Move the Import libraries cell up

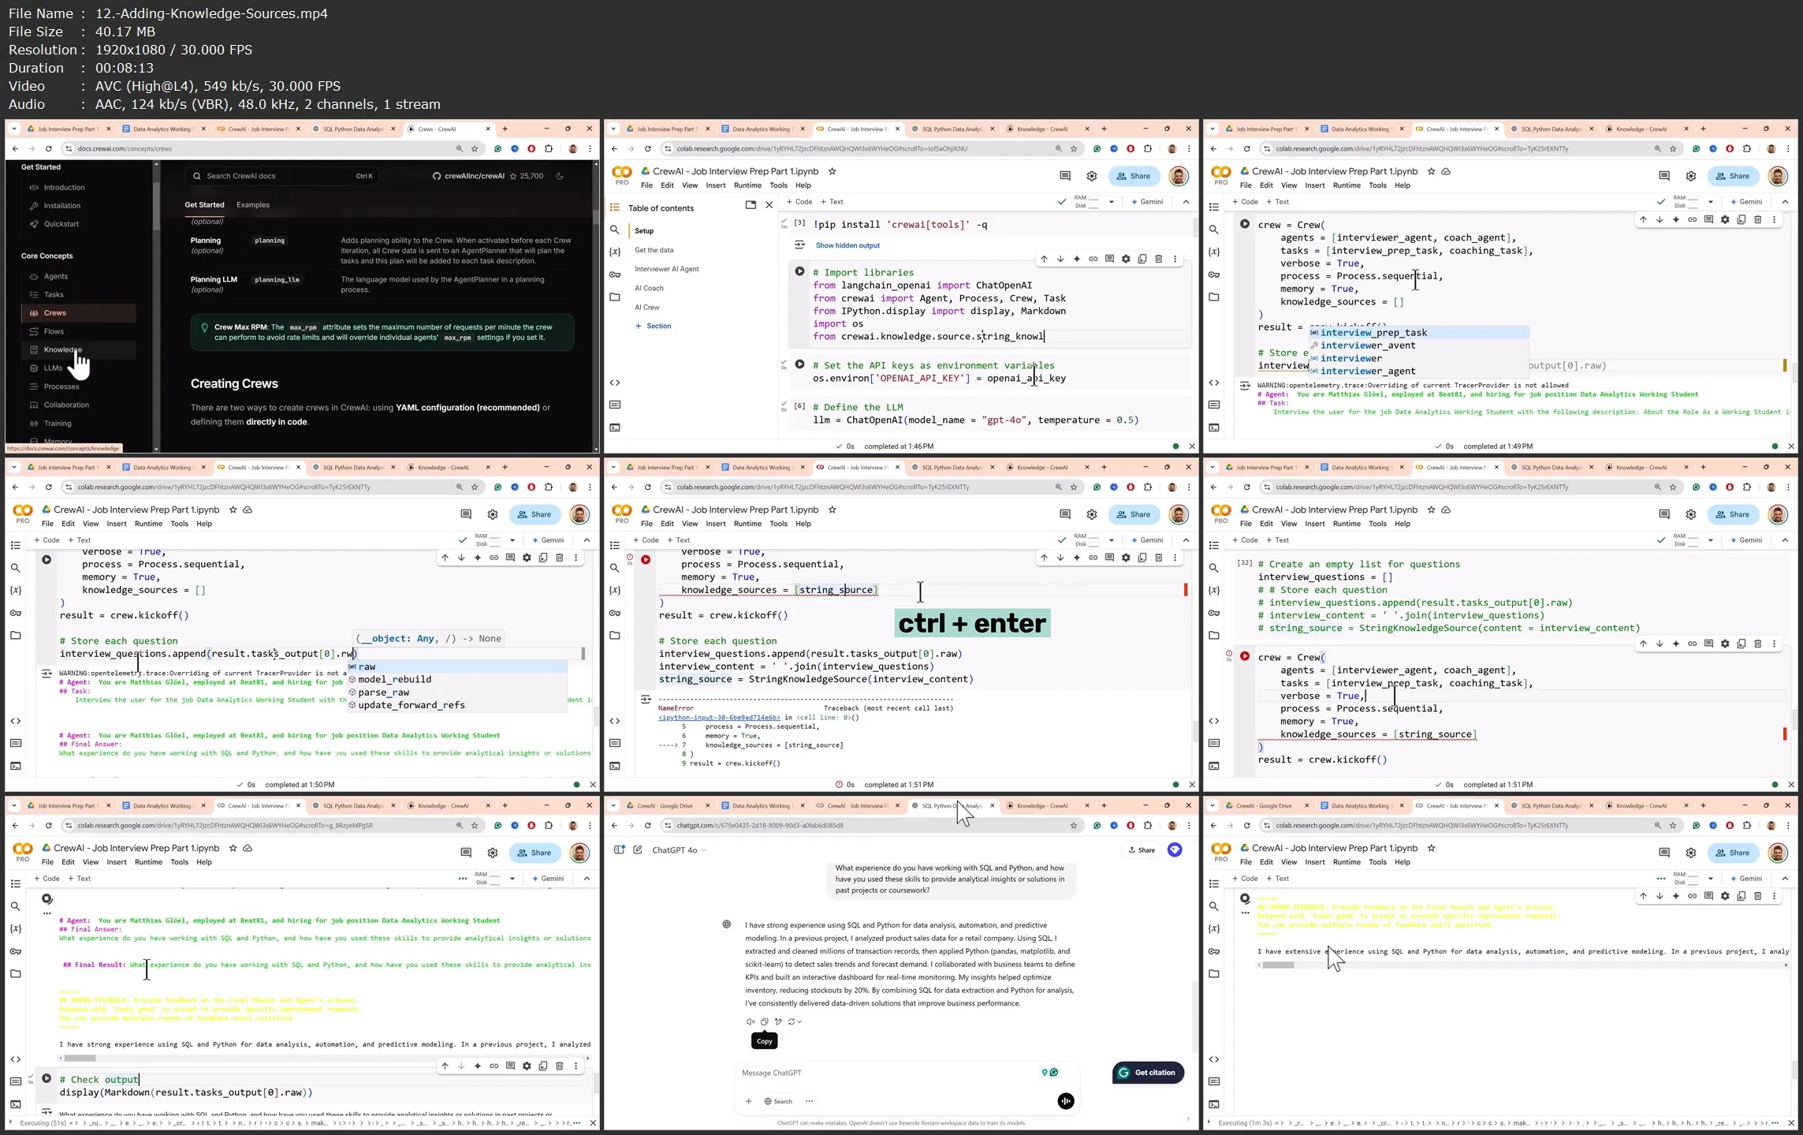[x=1044, y=259]
